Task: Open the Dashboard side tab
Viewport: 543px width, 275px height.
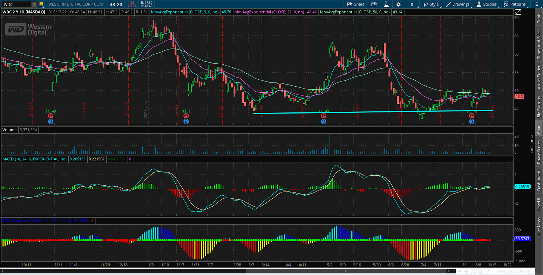Action: click(x=539, y=181)
